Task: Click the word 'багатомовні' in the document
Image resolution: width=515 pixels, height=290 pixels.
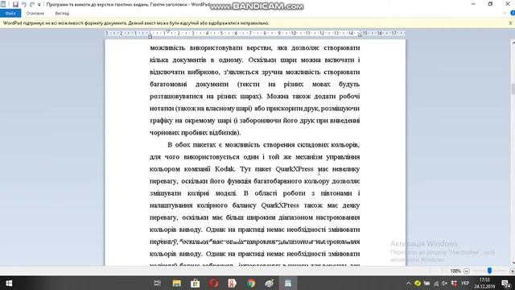Action: (x=168, y=84)
